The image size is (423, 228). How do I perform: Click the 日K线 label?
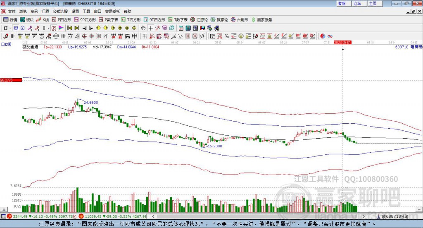[x=6, y=44]
